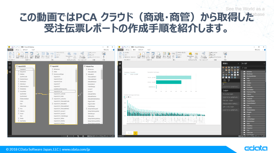Select Marketplace から icon in right window
Image resolution: width=274 pixels, height=153 pixels.
(190, 55)
